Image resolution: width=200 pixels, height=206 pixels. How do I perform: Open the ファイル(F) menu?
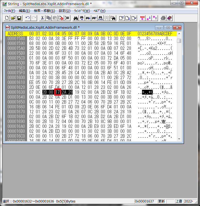coord(9,11)
